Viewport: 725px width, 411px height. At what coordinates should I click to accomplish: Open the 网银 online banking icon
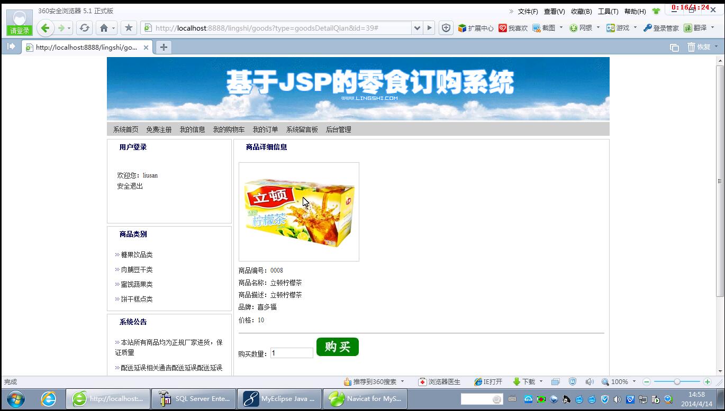pos(581,28)
